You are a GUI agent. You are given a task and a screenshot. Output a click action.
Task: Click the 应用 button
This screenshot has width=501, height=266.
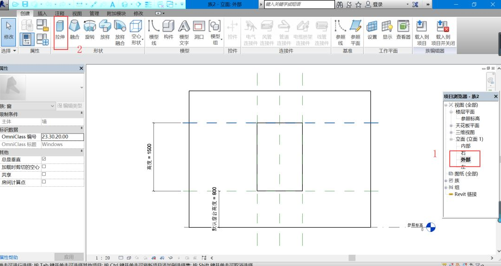tap(69, 257)
